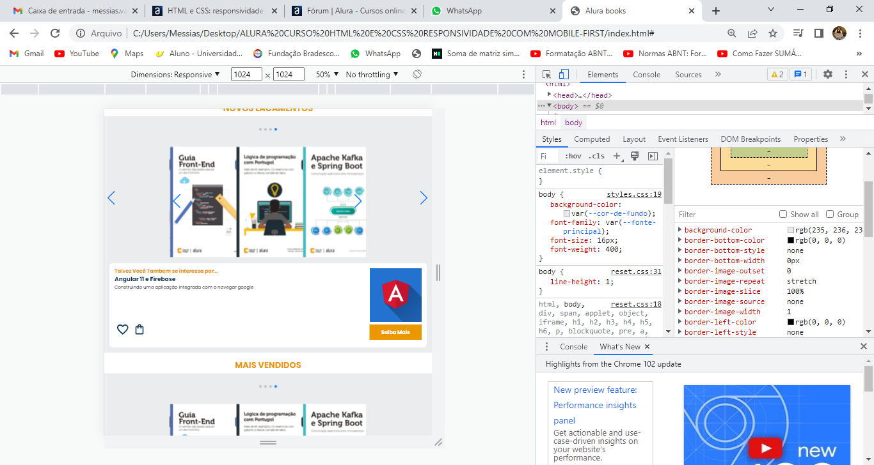Click the border-bottom-color black swatch
874x465 pixels.
click(x=791, y=240)
